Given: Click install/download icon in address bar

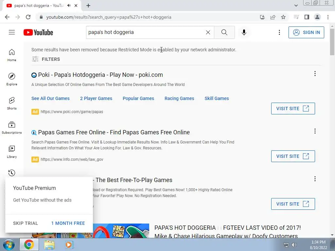Looking at the screenshot, I should tap(262, 17).
